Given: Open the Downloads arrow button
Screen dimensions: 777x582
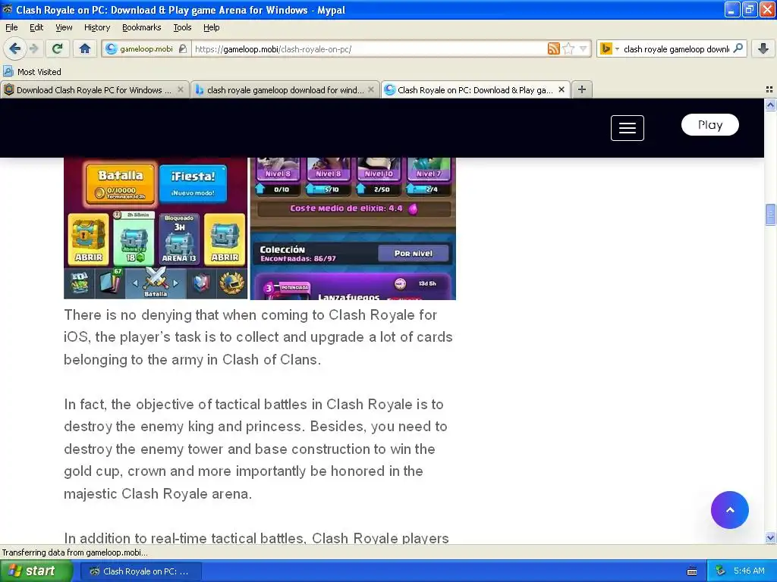Looking at the screenshot, I should (763, 48).
